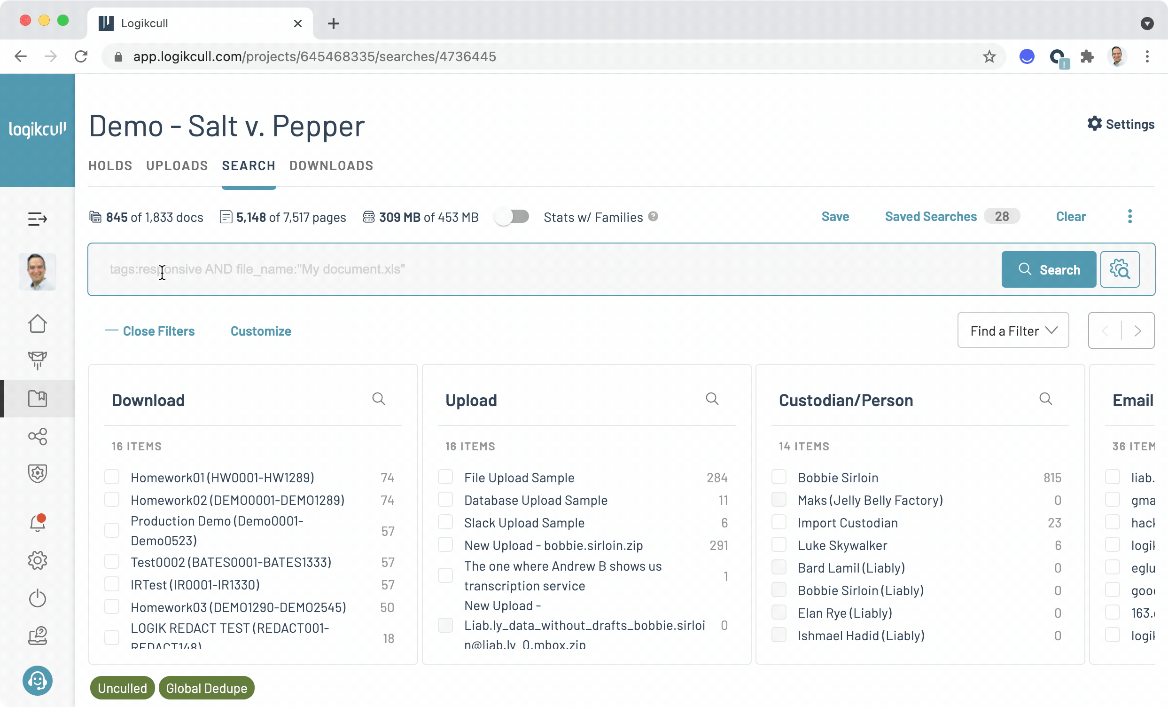Show next filters with right arrow
Screen dimensions: 1168x707
(1137, 330)
